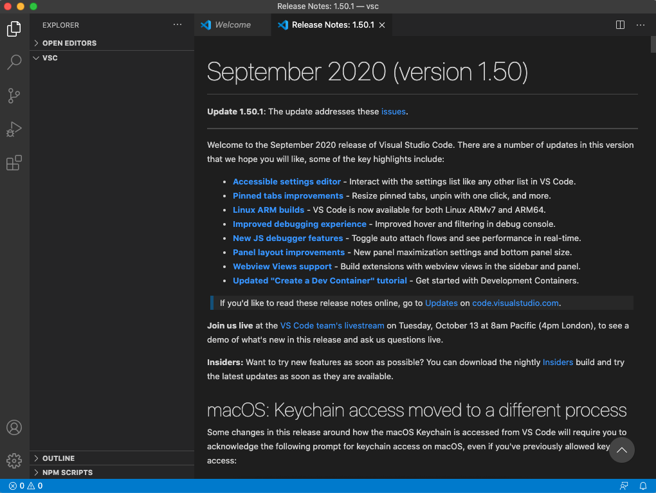This screenshot has height=493, width=656.
Task: Split the editor to the right
Action: click(620, 24)
